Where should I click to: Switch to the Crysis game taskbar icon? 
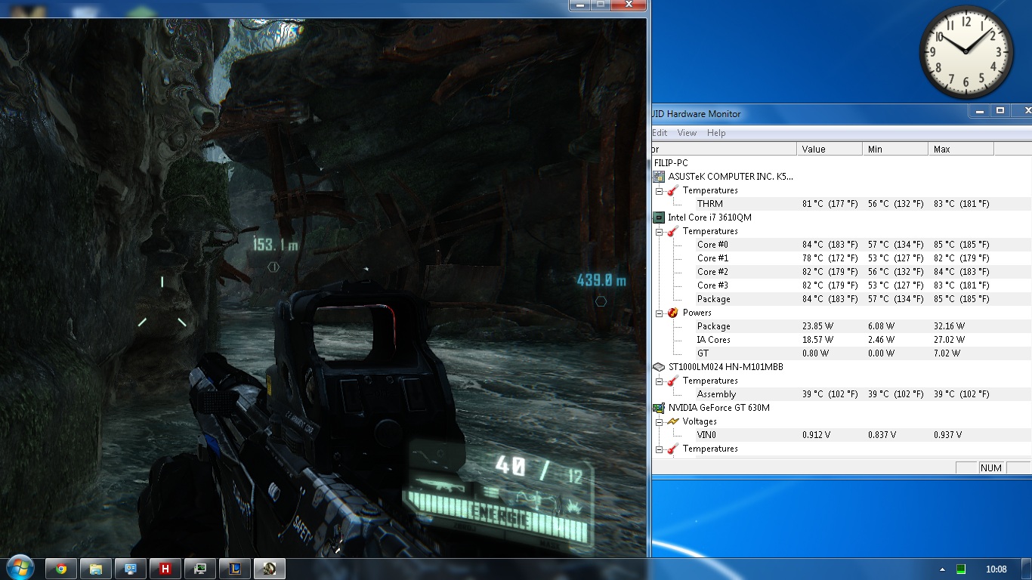point(270,569)
